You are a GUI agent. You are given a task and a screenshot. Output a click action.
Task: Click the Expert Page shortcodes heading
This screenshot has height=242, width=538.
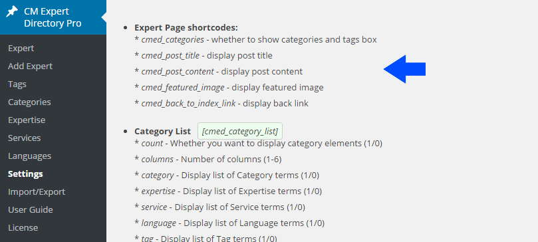click(x=186, y=27)
